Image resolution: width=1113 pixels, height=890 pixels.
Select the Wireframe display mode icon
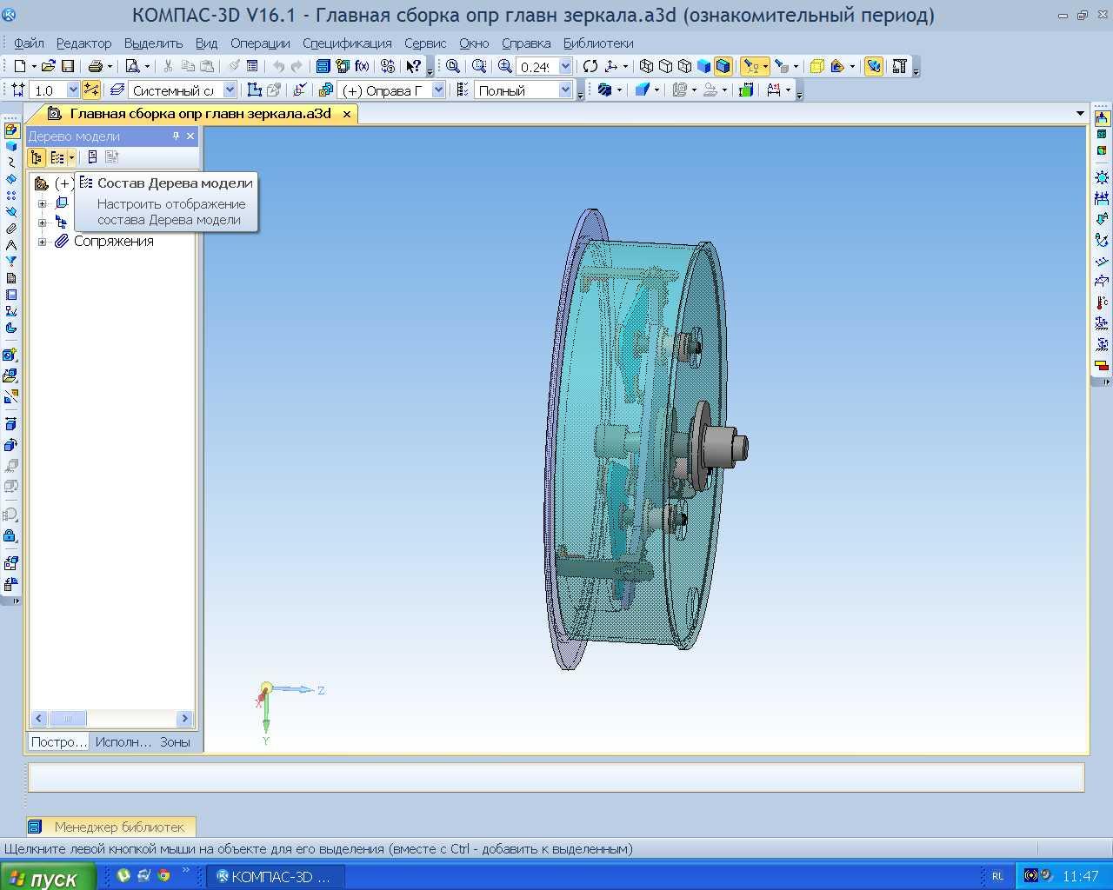click(x=646, y=66)
